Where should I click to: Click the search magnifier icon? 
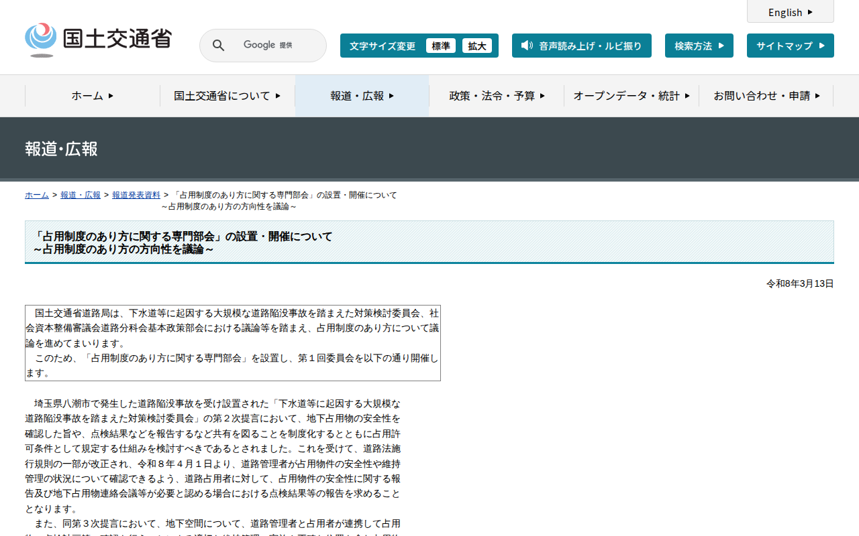218,46
